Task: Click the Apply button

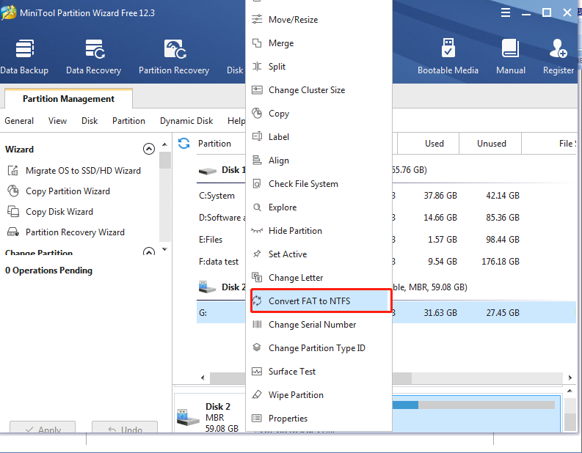Action: tap(43, 427)
